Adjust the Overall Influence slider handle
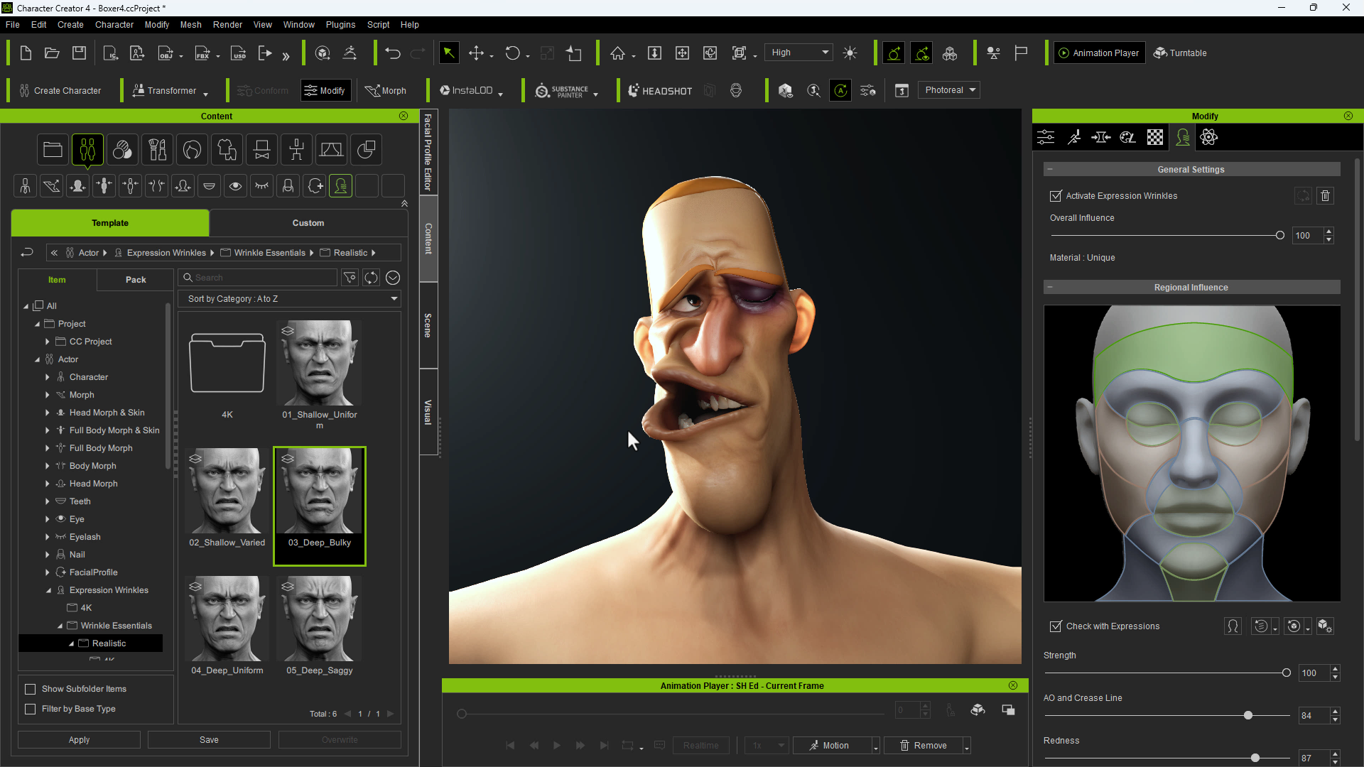This screenshot has width=1364, height=767. pos(1280,236)
